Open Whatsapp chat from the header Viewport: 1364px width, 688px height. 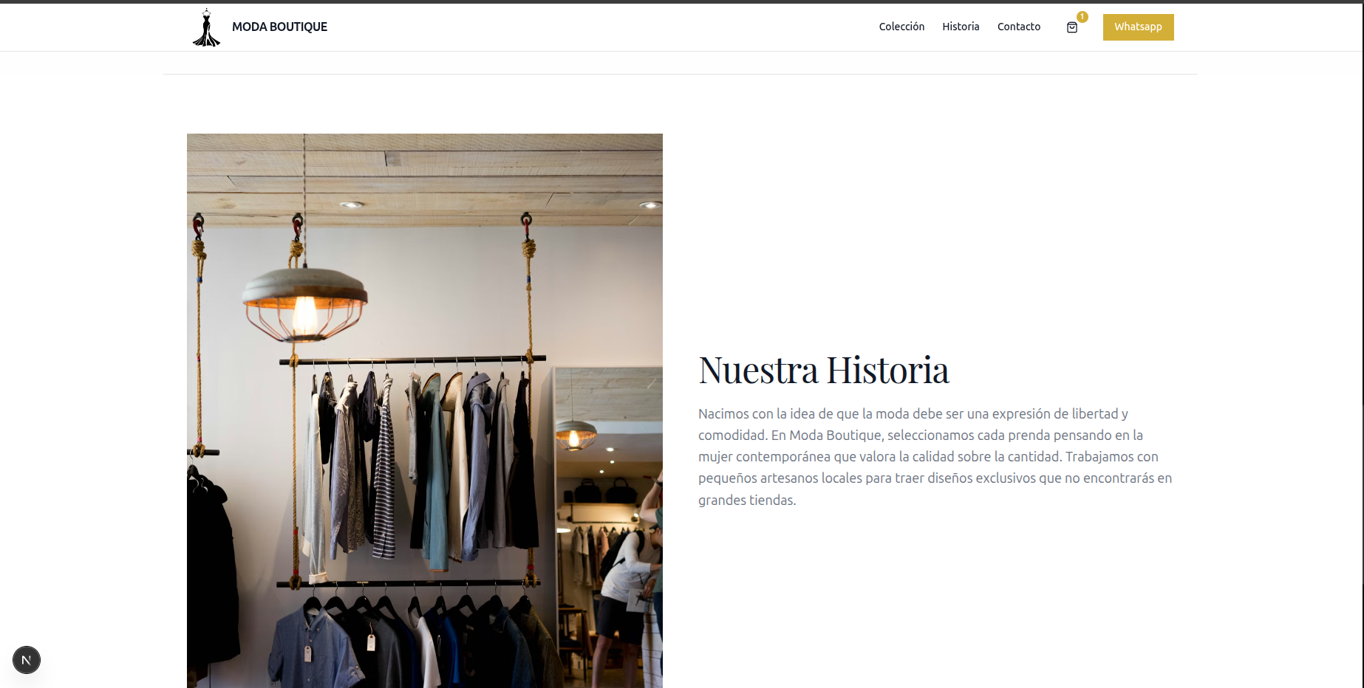[x=1138, y=27]
